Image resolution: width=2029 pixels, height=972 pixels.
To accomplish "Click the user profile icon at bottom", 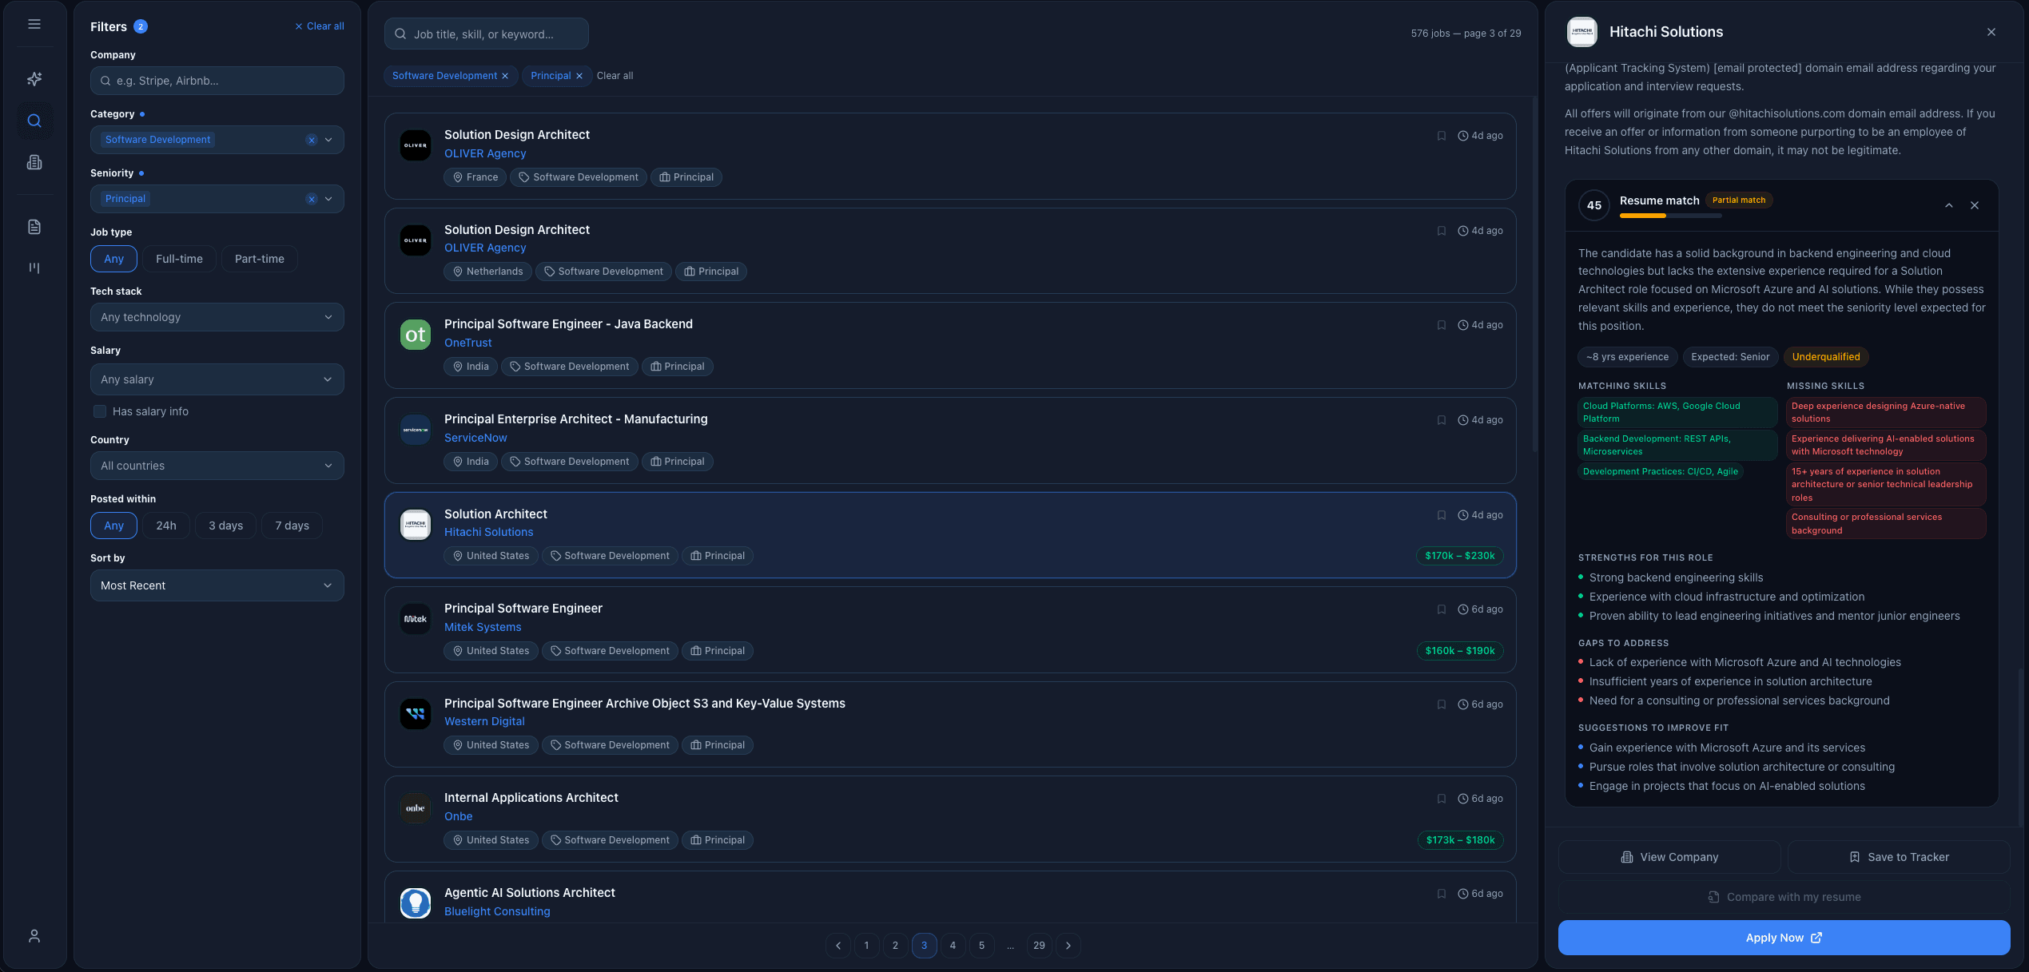I will pos(34,936).
